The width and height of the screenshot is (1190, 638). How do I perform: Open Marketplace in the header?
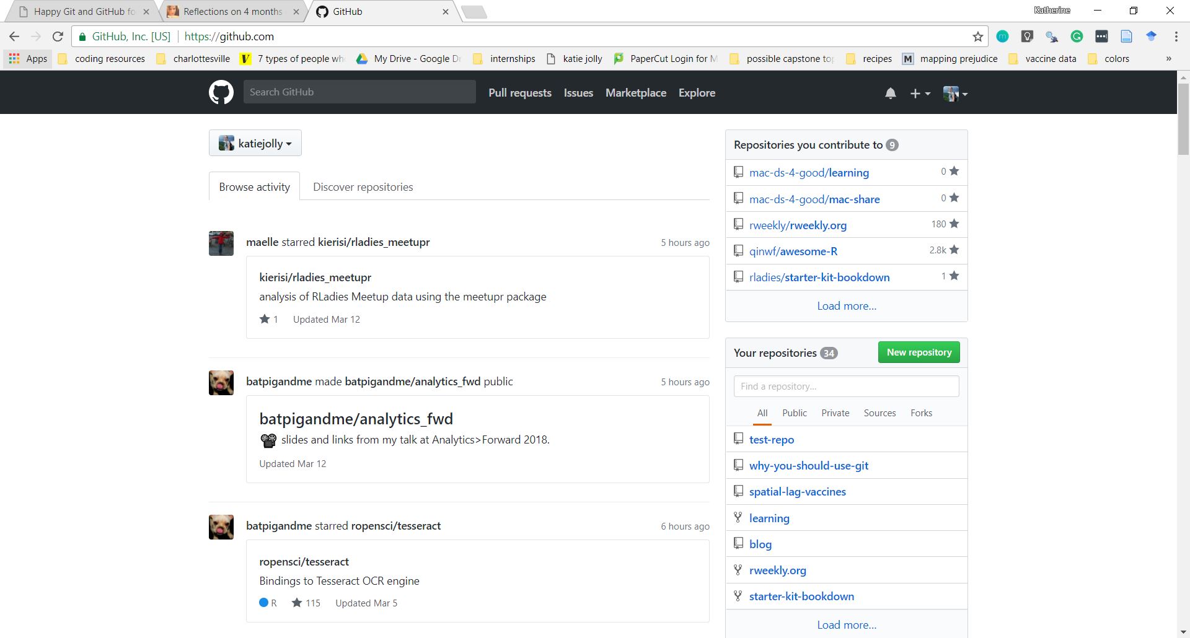click(x=635, y=92)
